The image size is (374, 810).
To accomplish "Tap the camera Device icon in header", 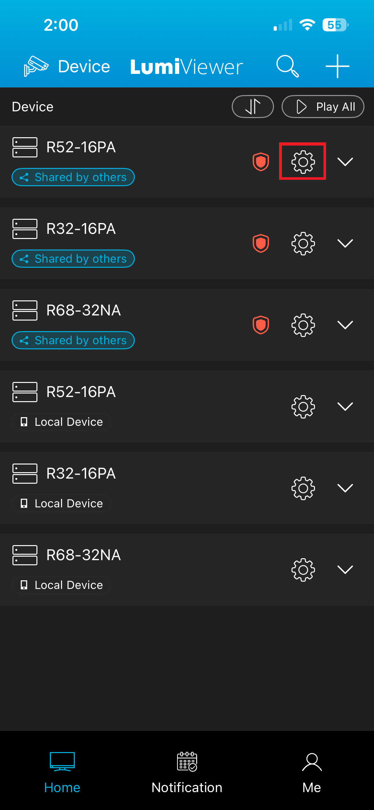I will click(36, 66).
